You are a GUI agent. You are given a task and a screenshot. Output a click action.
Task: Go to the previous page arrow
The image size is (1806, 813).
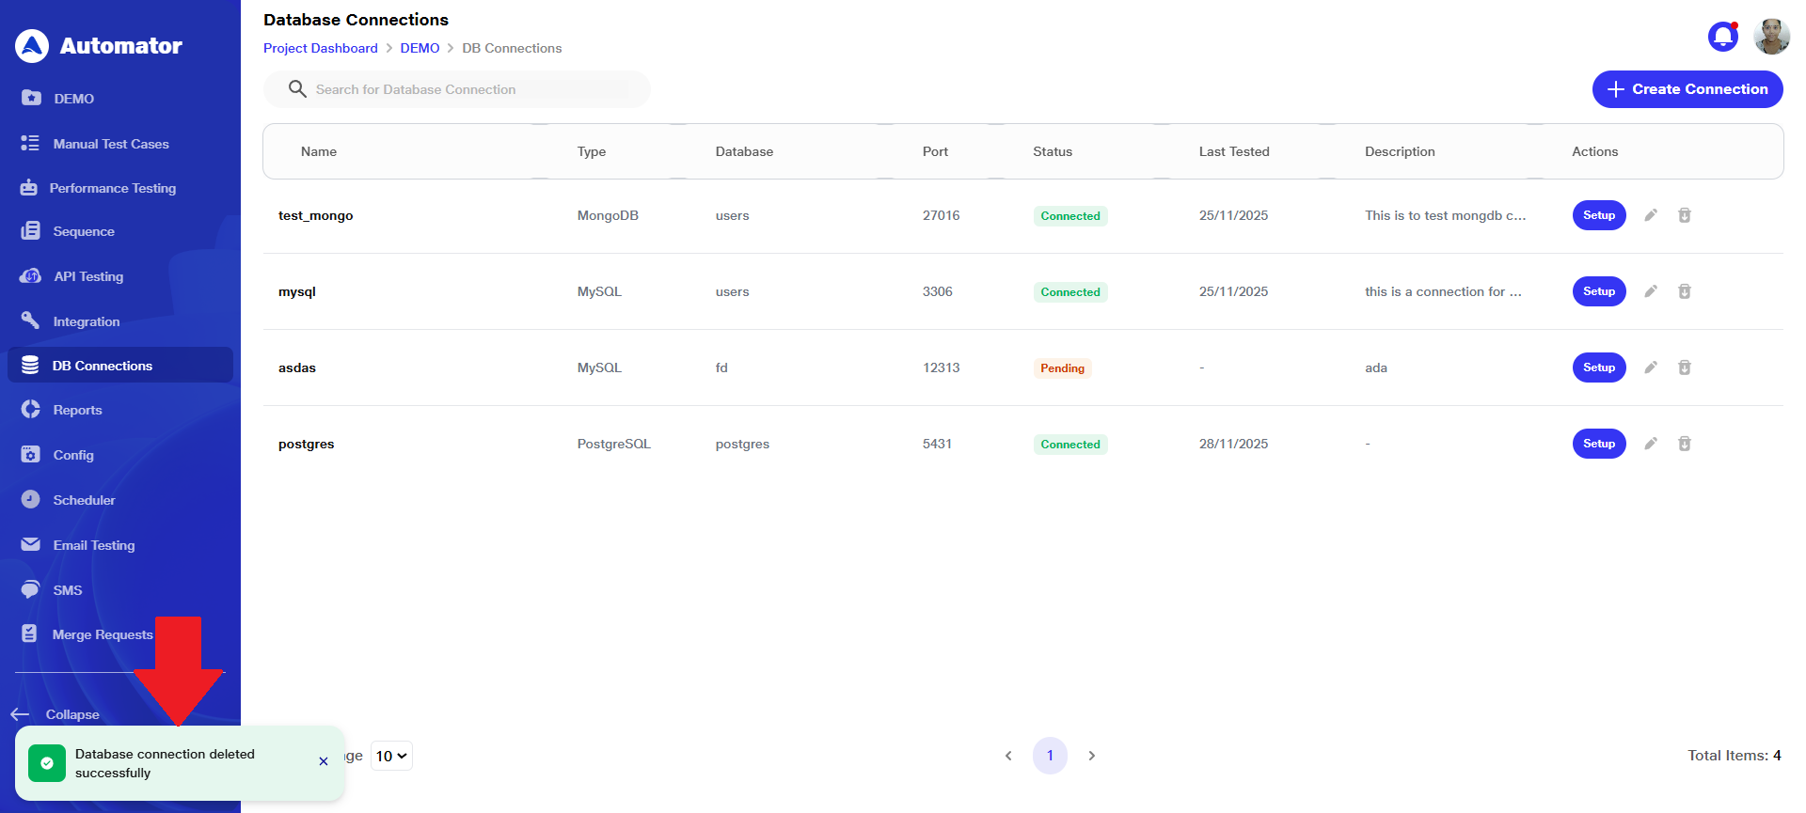(1008, 756)
